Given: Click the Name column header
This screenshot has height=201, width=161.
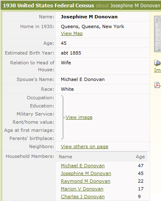Looking at the screenshot, I should point(65,157).
